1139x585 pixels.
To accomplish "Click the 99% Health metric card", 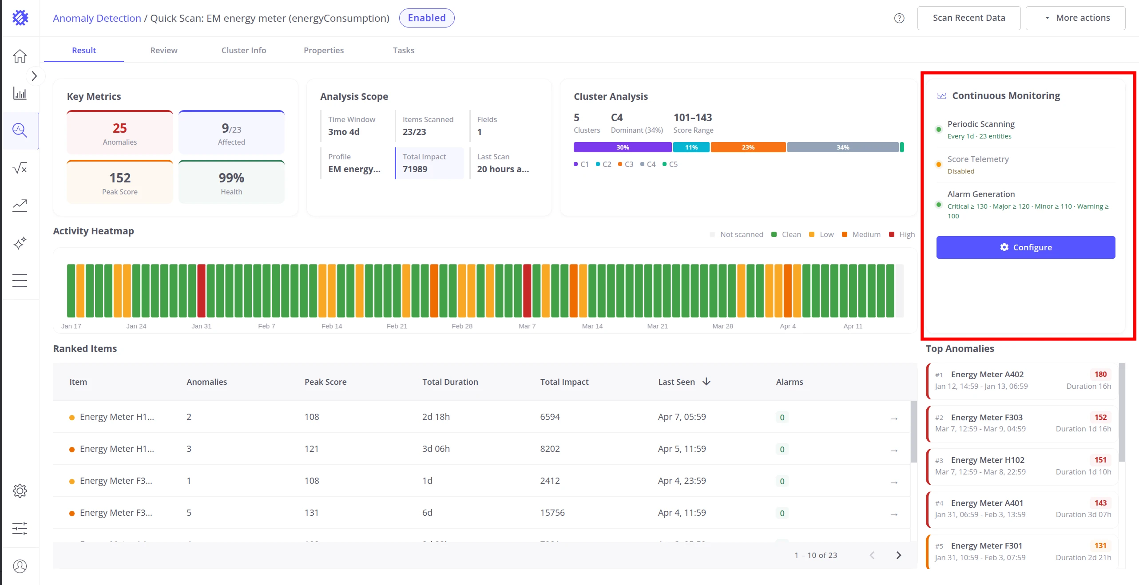I will pos(231,182).
